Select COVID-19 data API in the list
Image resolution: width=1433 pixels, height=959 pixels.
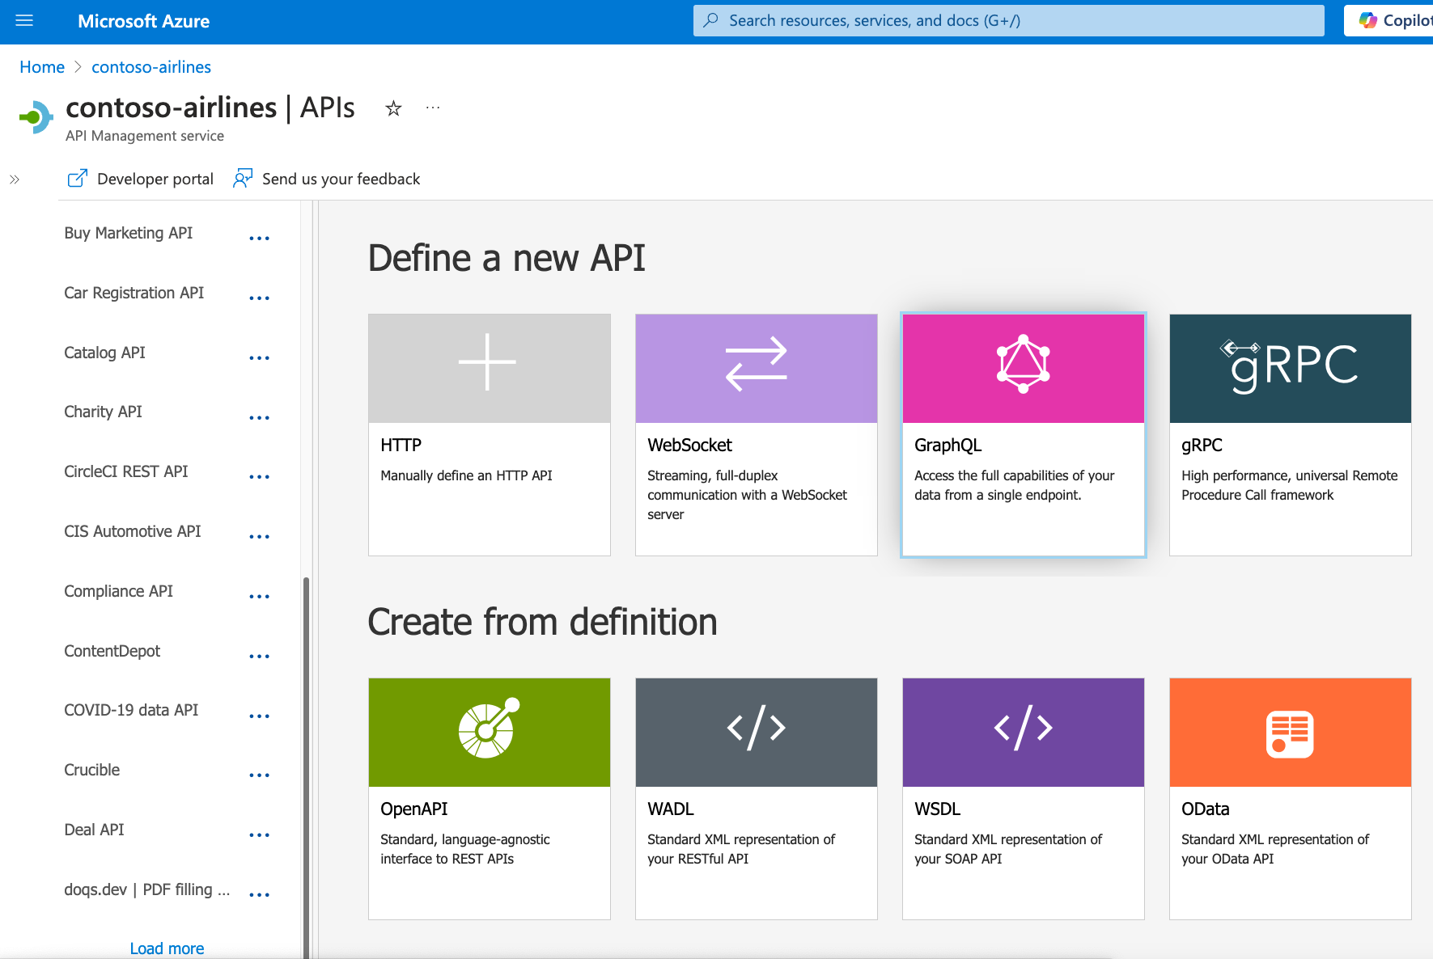pyautogui.click(x=131, y=710)
